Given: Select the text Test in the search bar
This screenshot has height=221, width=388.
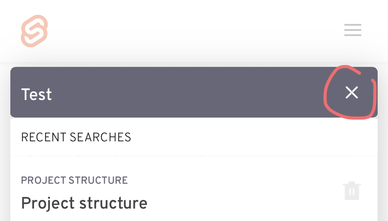Looking at the screenshot, I should 36,94.
